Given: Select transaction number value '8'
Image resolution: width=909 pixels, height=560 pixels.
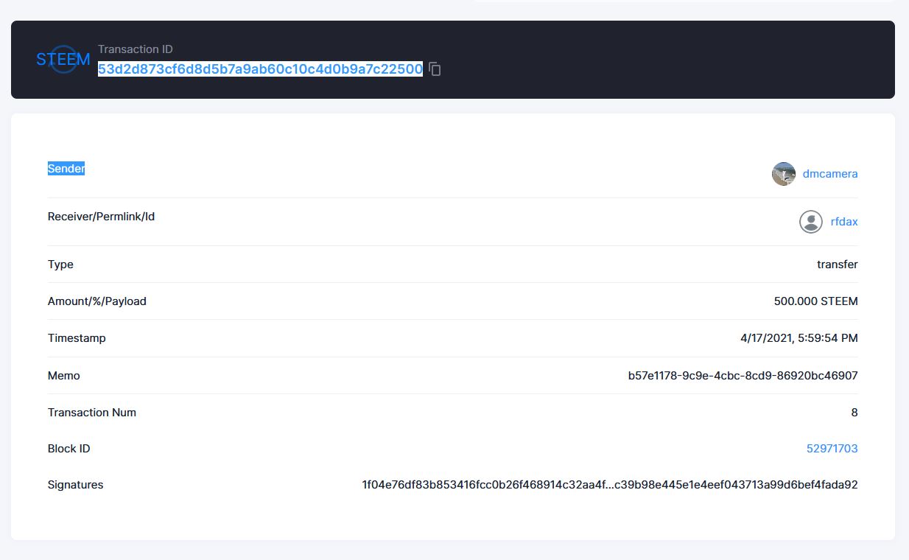Looking at the screenshot, I should point(854,413).
